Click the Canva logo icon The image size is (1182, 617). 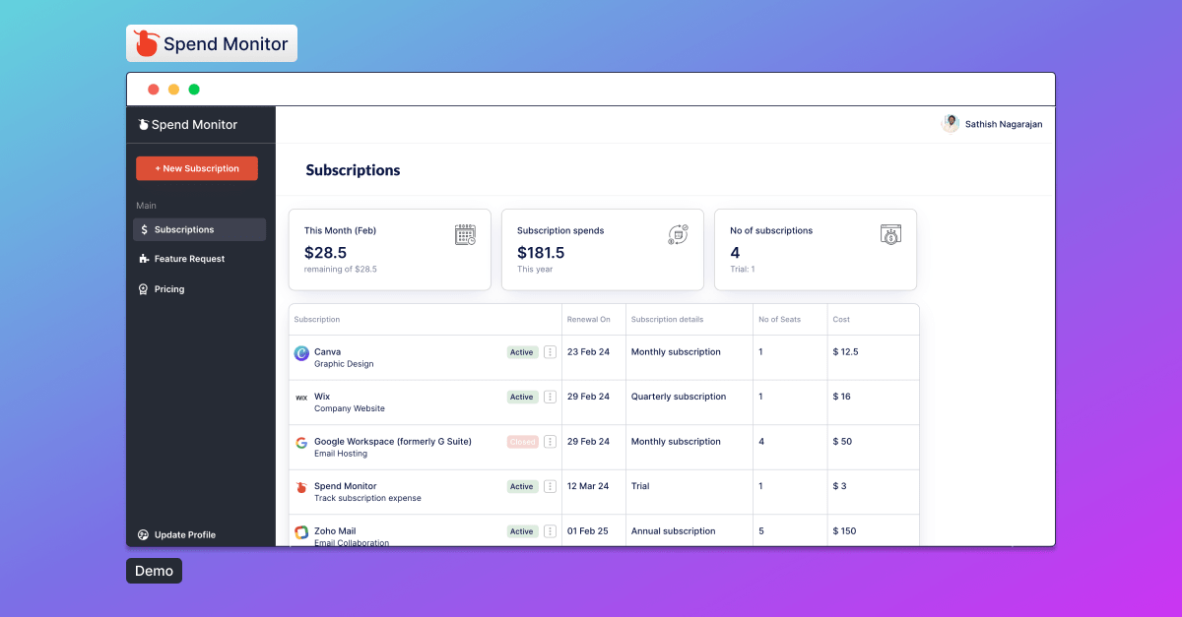[301, 353]
